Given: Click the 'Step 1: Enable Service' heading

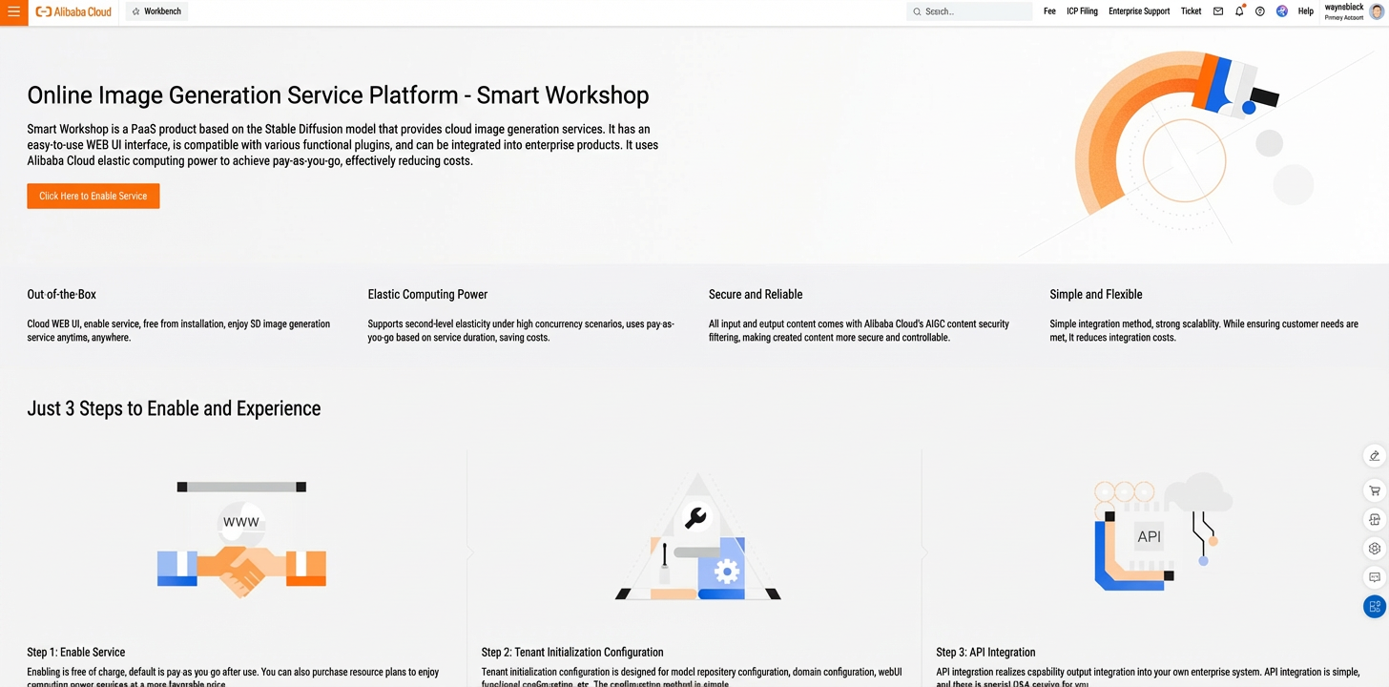Looking at the screenshot, I should click(76, 652).
